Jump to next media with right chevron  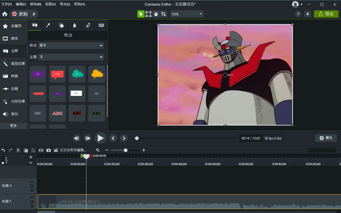124,138
